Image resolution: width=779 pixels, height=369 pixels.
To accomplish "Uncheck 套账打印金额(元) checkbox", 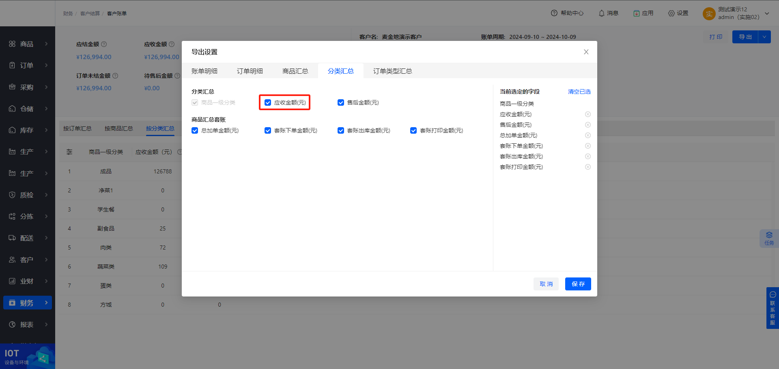I will coord(413,130).
